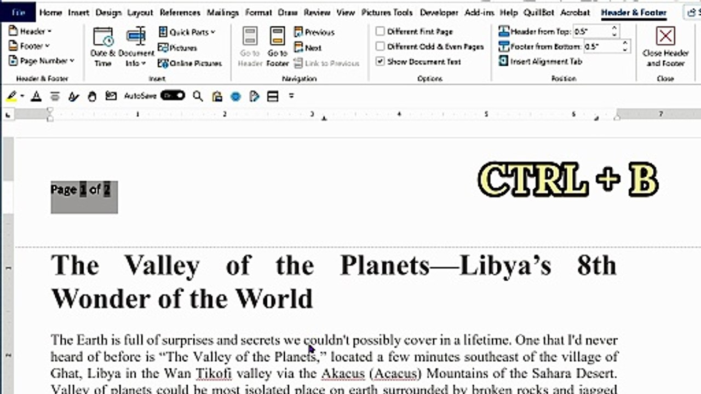Switch to the Insert tab

[x=79, y=12]
